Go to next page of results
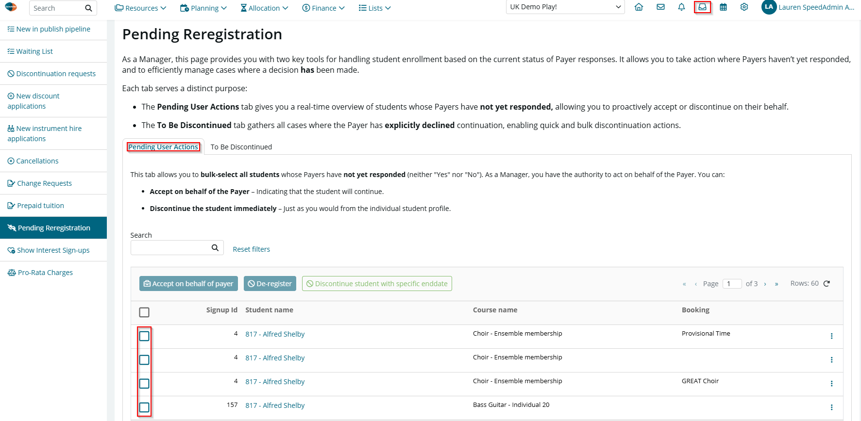Screen dimensions: 861x421 point(765,284)
